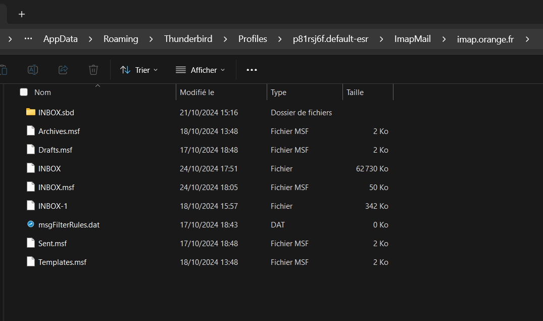The image size is (543, 321).
Task: Expand the chevron between Thunderbird and Profiles
Action: point(225,39)
